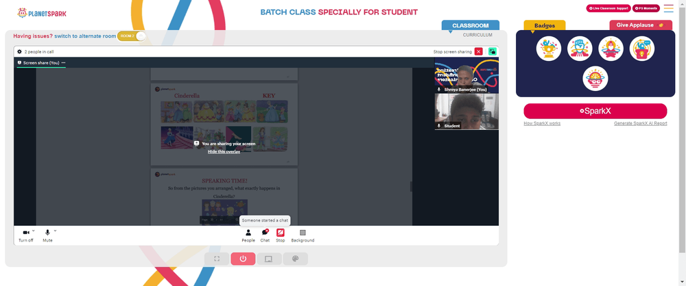Toggle the Room 2 alternate room switch
686x286 pixels.
coord(132,36)
